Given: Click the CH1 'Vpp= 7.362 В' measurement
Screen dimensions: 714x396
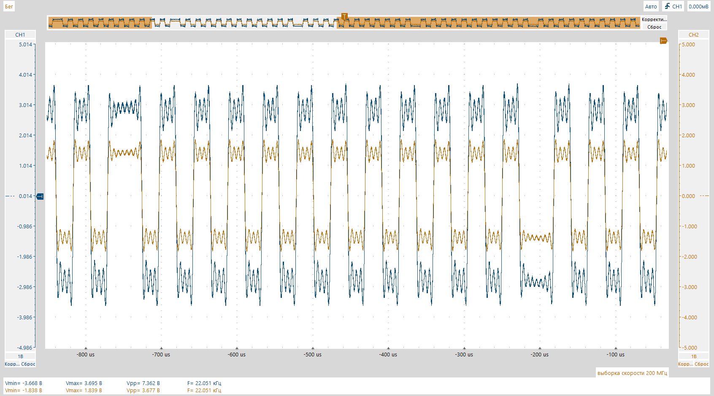Looking at the screenshot, I should tap(143, 383).
